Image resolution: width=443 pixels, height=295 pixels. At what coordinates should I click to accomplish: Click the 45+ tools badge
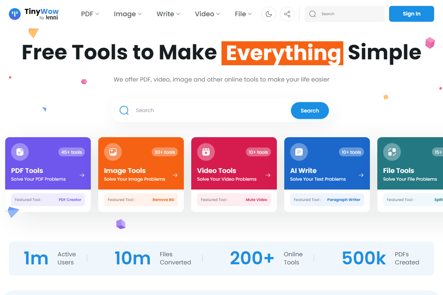[72, 152]
